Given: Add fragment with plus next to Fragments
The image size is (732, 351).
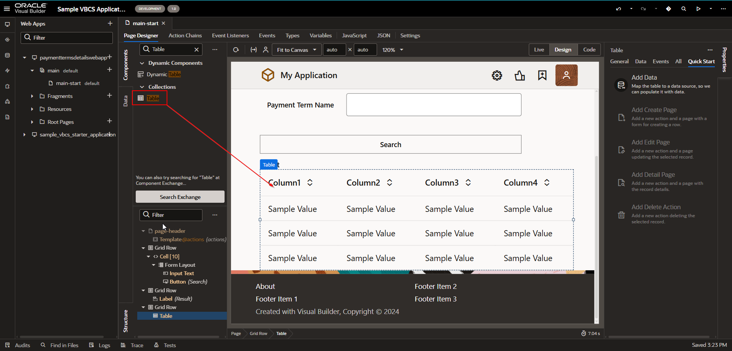Looking at the screenshot, I should point(110,95).
